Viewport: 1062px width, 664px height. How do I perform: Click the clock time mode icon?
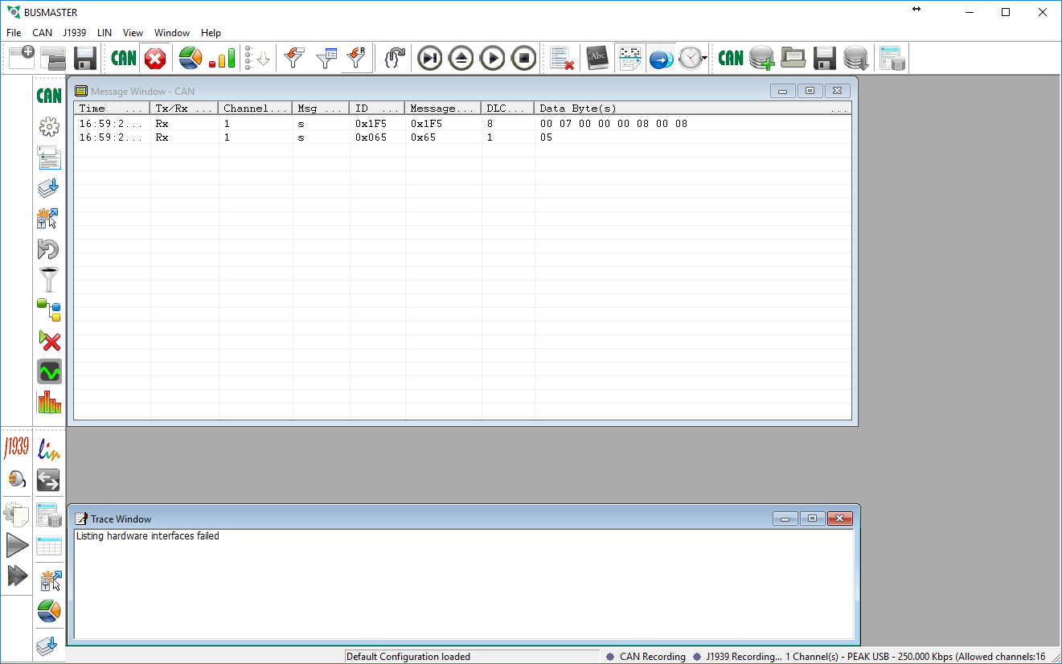(x=690, y=58)
